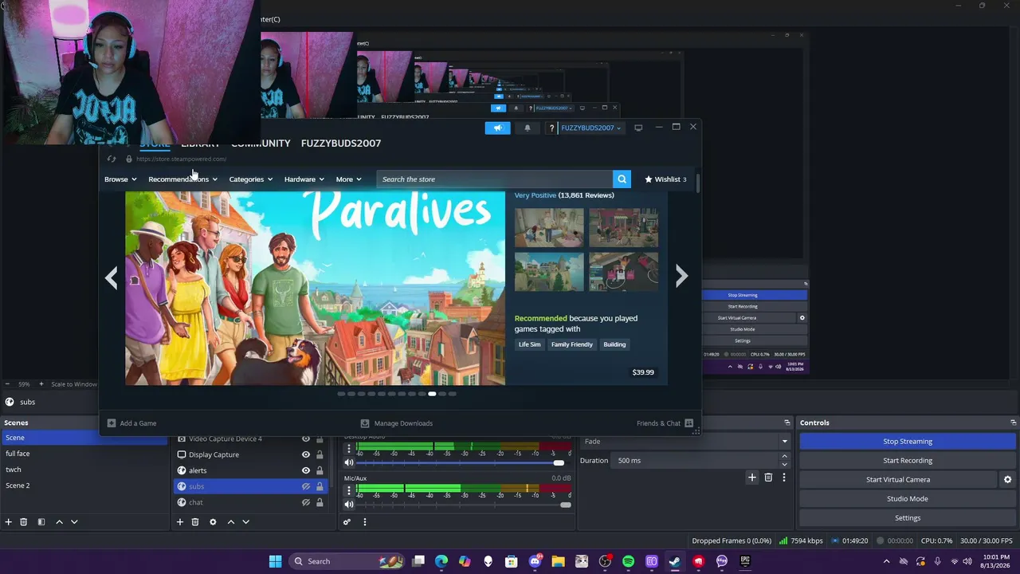Expand the Categories dropdown

[x=251, y=179]
